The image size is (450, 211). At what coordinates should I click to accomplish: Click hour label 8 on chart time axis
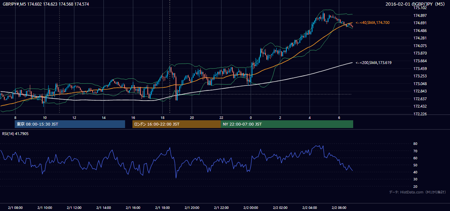15,117
